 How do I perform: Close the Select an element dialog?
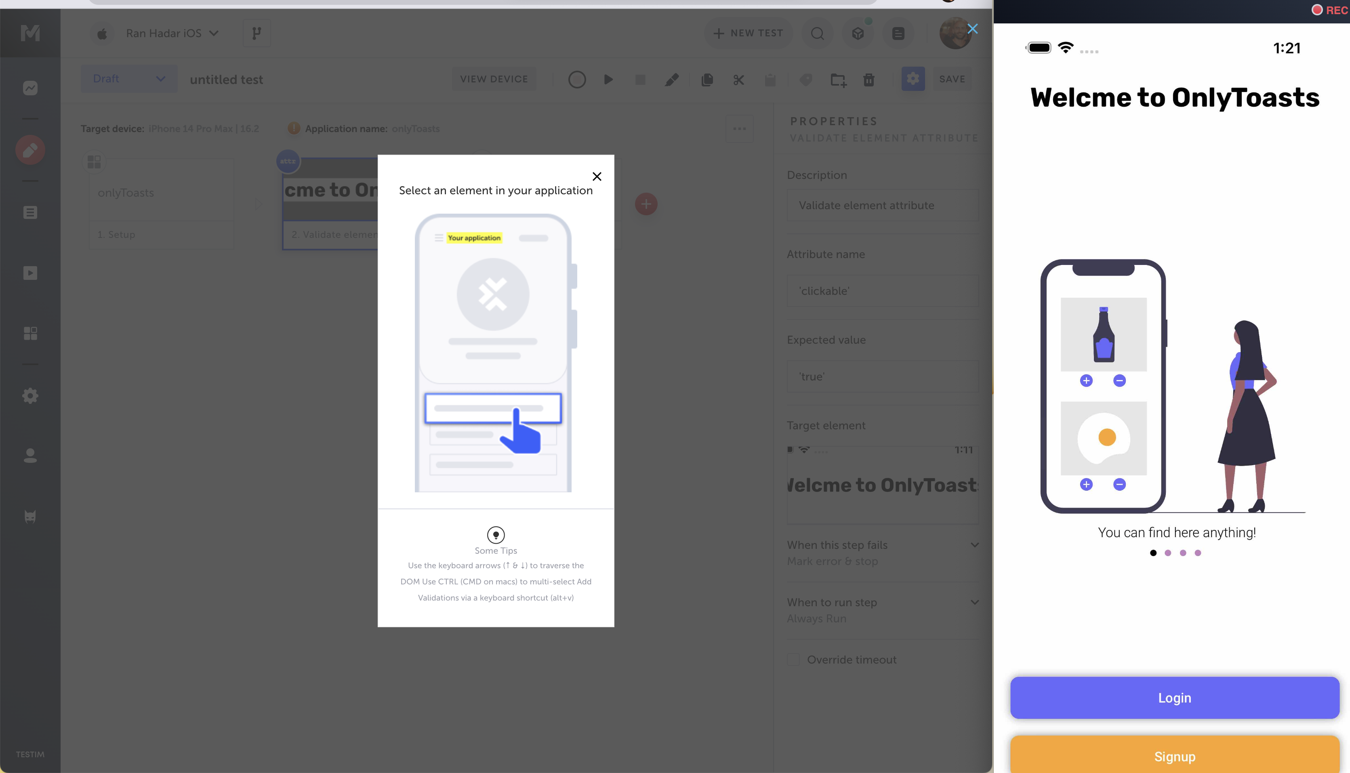[x=597, y=176]
